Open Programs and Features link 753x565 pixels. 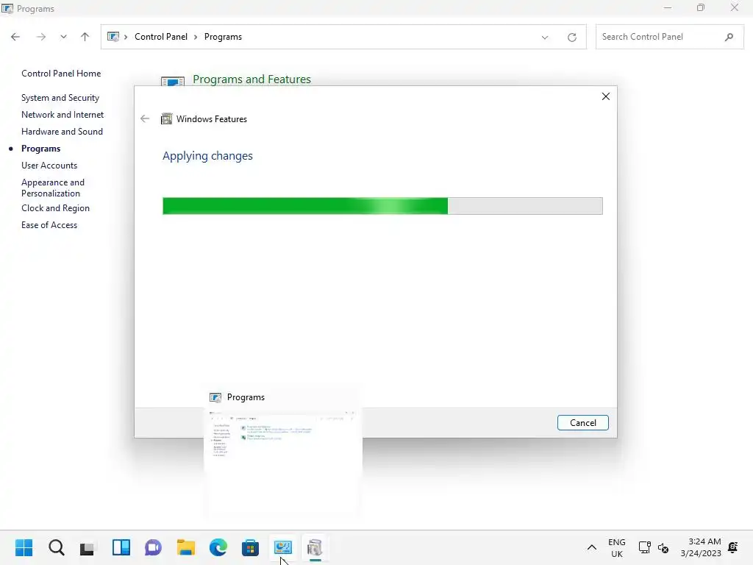pos(251,79)
